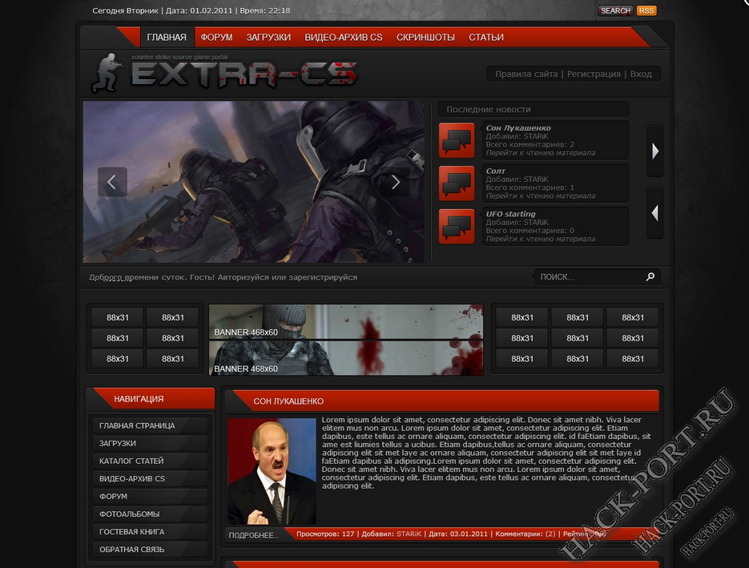Image resolution: width=749 pixels, height=568 pixels.
Task: Click the STARiK author link in article footer
Action: click(x=409, y=534)
